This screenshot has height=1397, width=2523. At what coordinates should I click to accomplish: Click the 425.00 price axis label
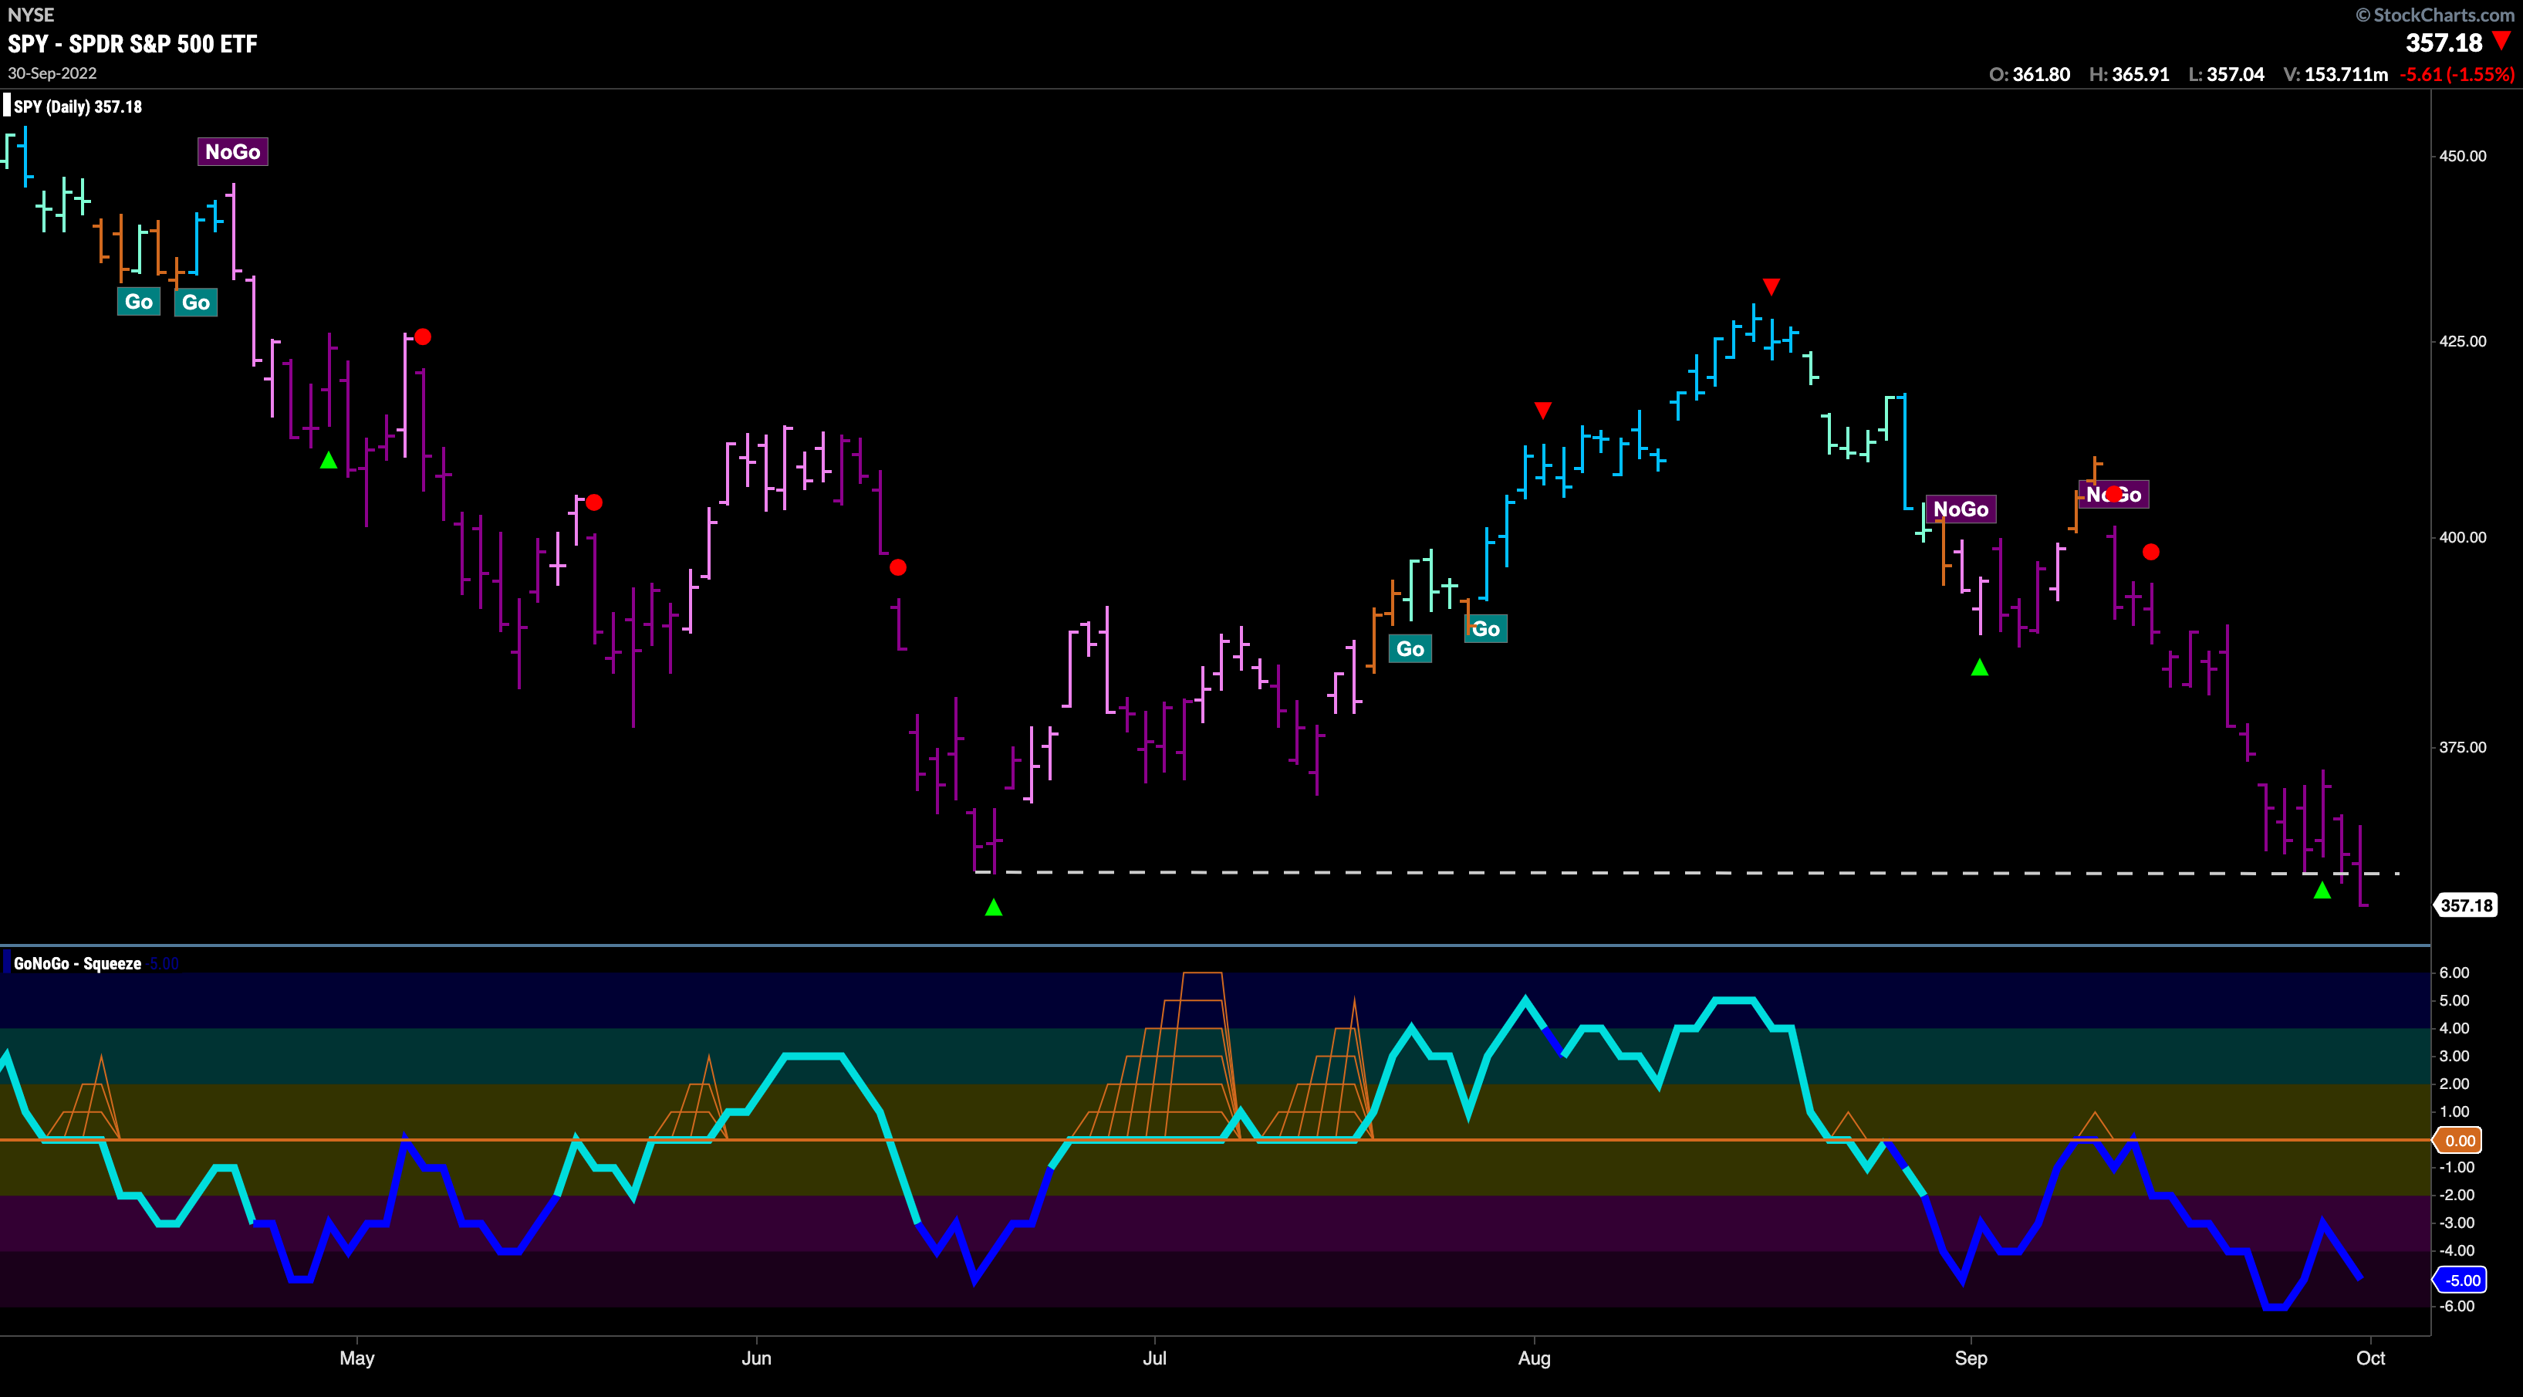point(2462,341)
